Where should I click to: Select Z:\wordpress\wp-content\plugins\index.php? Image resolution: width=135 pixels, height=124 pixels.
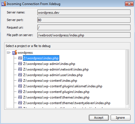tap(56, 92)
